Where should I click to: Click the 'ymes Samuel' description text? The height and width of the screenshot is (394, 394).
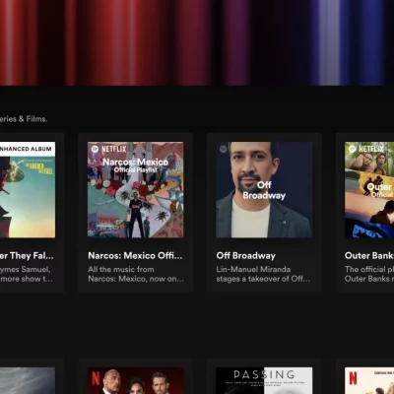(26, 274)
